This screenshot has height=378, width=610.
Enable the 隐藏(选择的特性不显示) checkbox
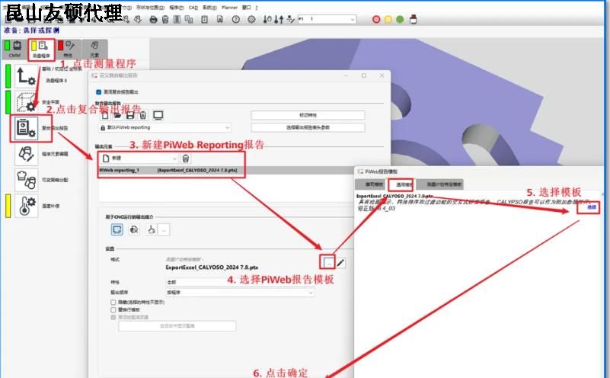point(113,303)
